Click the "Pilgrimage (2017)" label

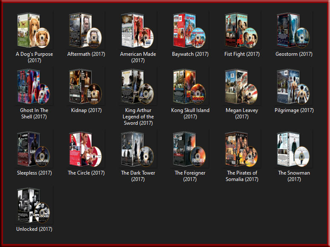294,110
